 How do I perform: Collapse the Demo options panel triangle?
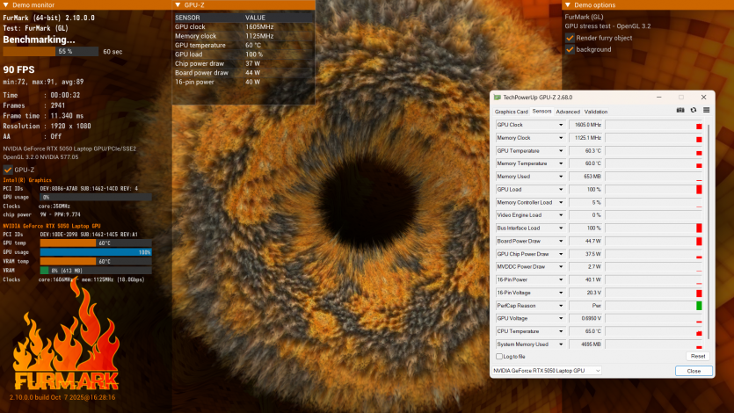567,5
